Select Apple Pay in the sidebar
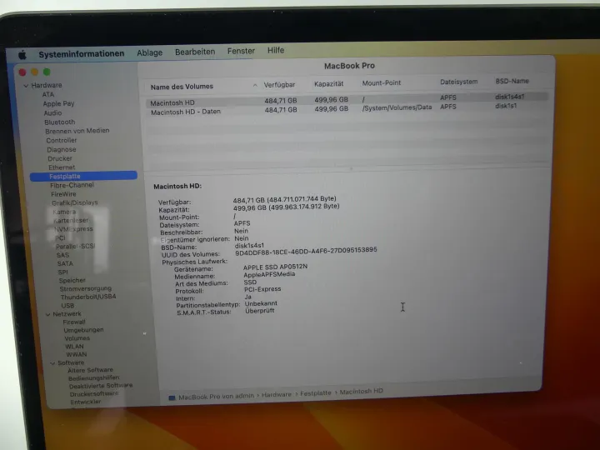Viewport: 600px width, 450px height. coord(58,103)
